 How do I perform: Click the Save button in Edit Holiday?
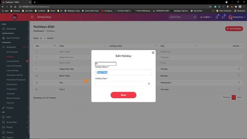pos(123,95)
